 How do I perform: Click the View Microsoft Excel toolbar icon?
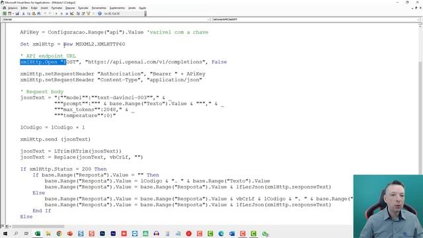(5, 13)
